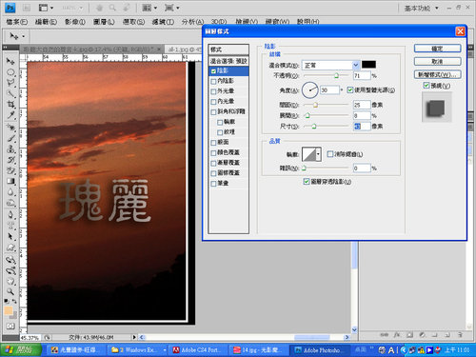Viewport: 476px width, 357px height.
Task: Select the Pen tool
Action: click(x=10, y=215)
